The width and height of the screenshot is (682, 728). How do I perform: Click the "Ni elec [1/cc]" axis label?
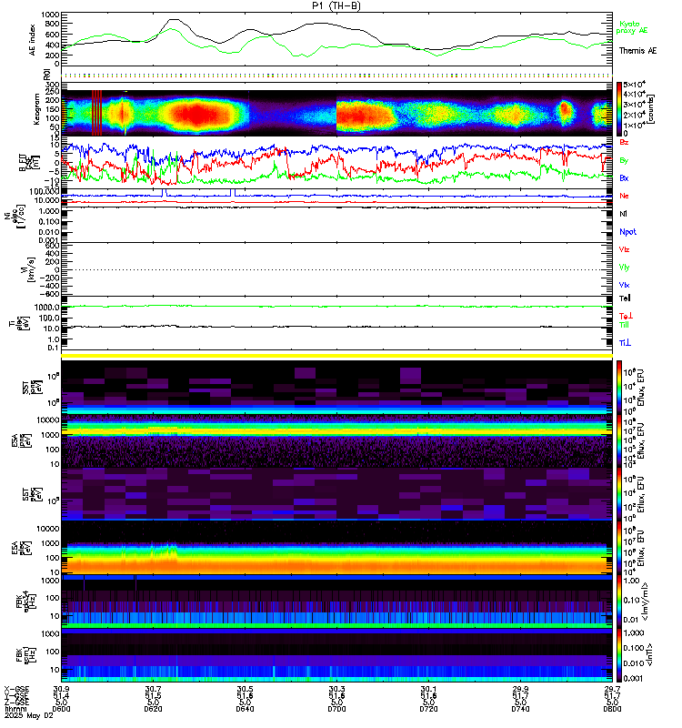[15, 217]
